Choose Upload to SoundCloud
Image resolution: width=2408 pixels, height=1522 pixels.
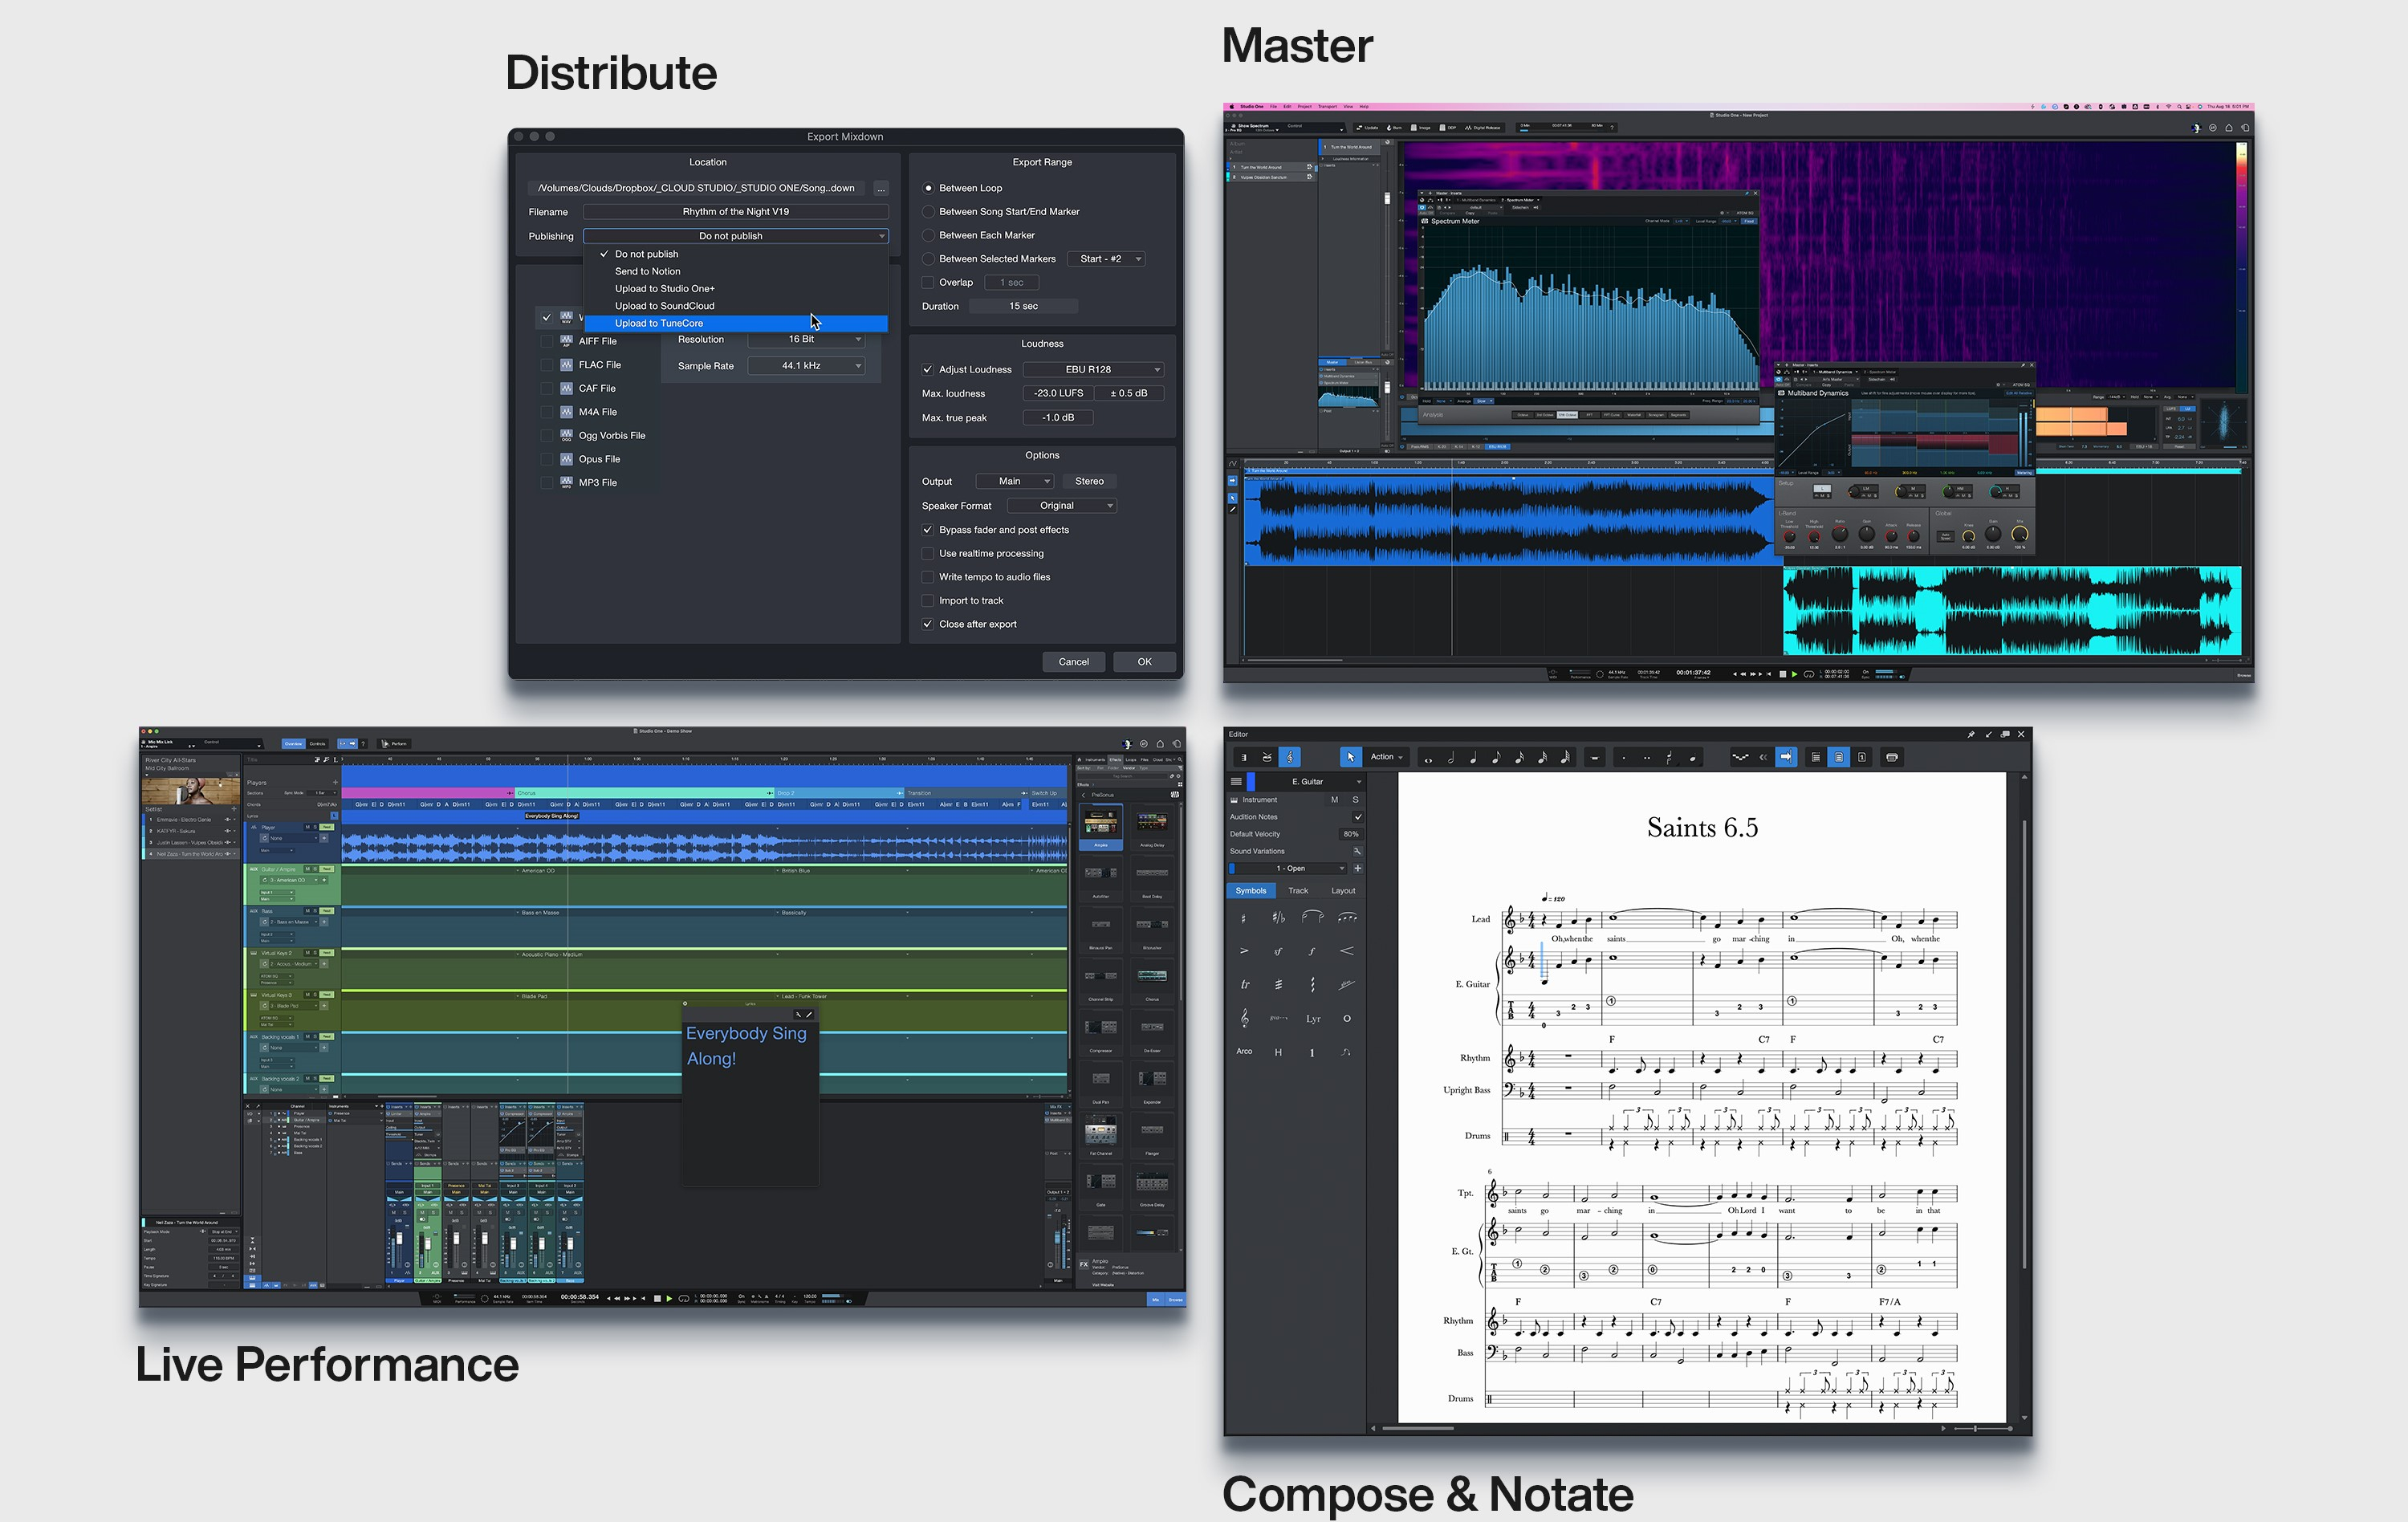pyautogui.click(x=736, y=306)
